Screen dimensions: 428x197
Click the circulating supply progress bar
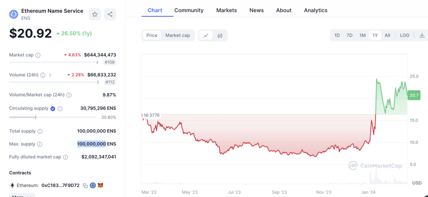(x=53, y=117)
